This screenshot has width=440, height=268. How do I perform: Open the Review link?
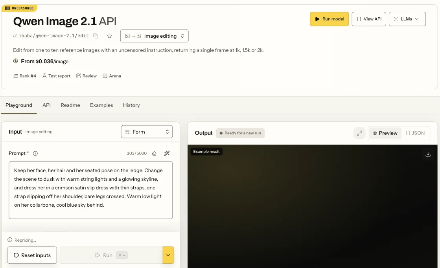[87, 76]
